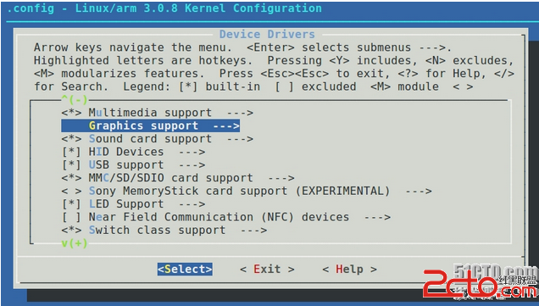Screen dimensions: 539x306
Task: Toggle Switch class support tristate marker
Action: click(x=71, y=231)
